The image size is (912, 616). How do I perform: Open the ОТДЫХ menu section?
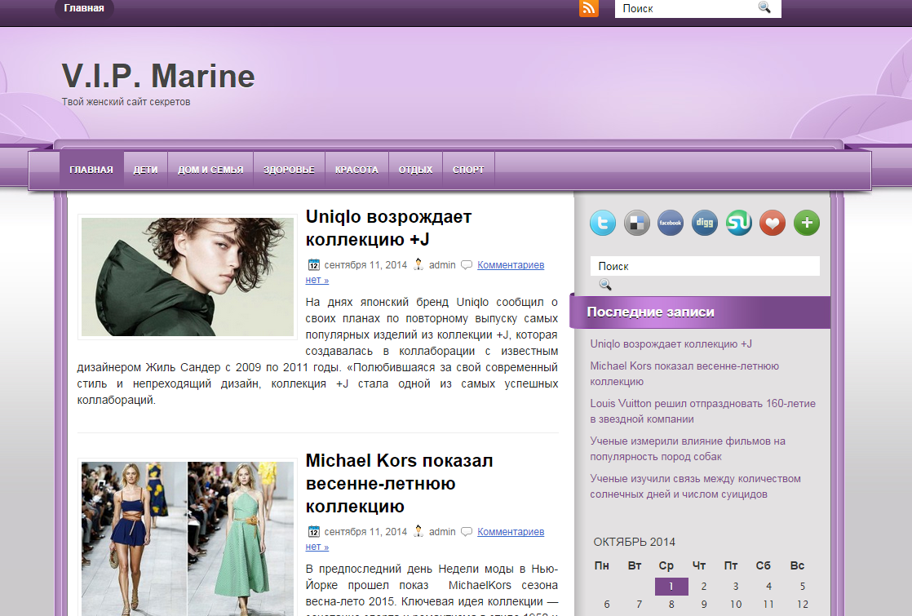click(x=415, y=170)
